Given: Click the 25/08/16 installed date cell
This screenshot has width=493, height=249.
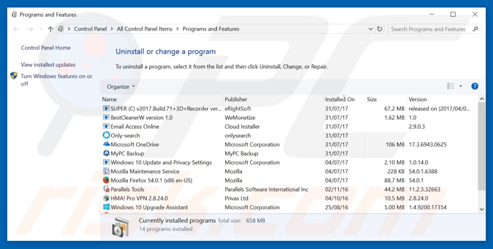Looking at the screenshot, I should coord(336,207).
